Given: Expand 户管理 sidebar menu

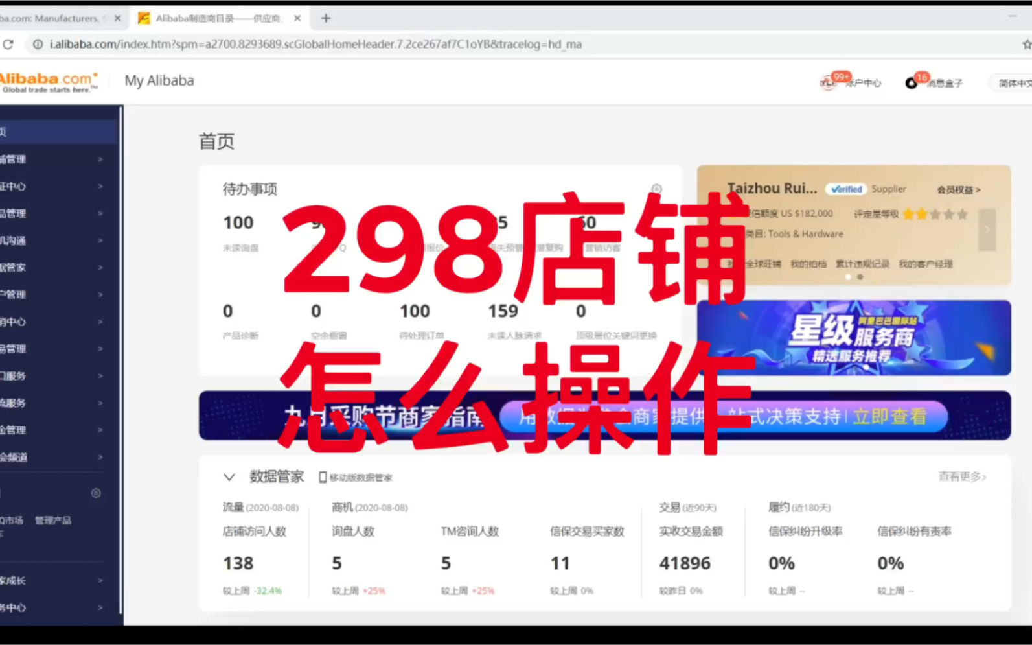Looking at the screenshot, I should [x=59, y=294].
